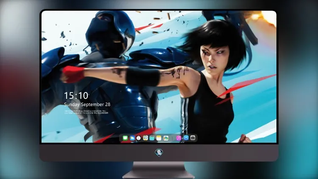Select the 'Sunday September 28' date text

[x=87, y=104]
